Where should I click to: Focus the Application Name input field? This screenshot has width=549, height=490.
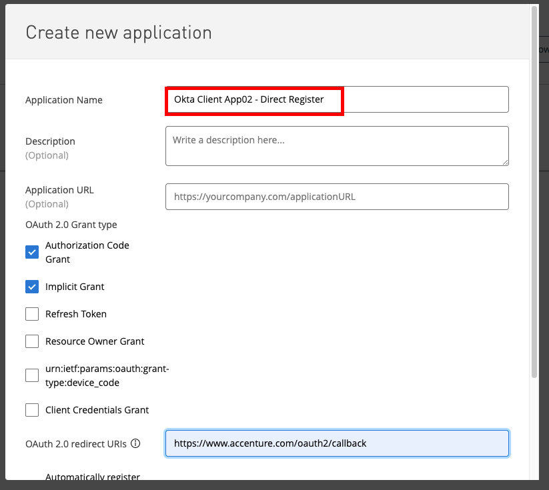336,99
